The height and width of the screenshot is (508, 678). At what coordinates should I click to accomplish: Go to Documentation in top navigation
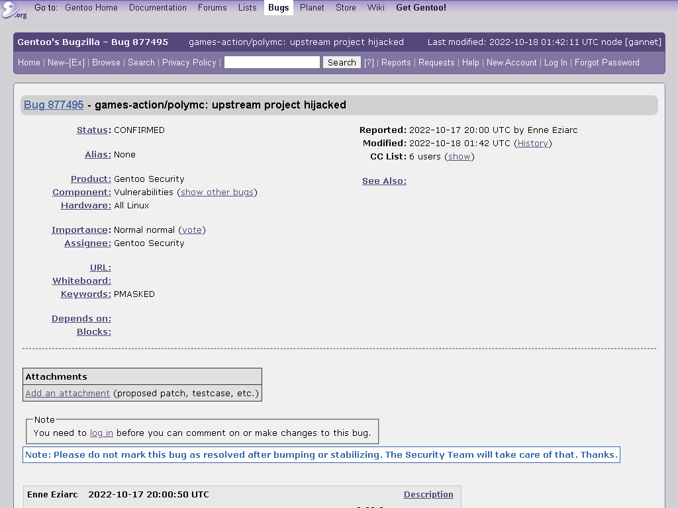(158, 7)
